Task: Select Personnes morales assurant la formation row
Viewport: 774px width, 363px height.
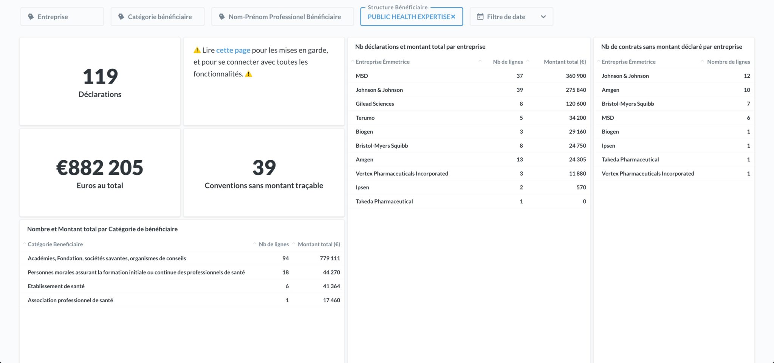Action: pyautogui.click(x=182, y=272)
